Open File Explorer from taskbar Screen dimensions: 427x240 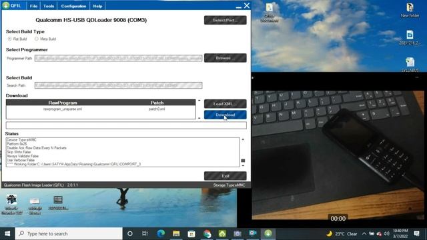(176, 233)
